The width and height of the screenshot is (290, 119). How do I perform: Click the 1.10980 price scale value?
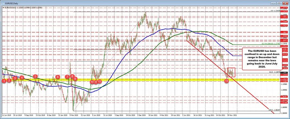(x=284, y=84)
